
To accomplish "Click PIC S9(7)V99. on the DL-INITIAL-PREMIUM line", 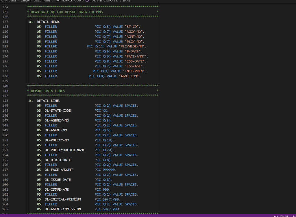I will click(108, 199).
